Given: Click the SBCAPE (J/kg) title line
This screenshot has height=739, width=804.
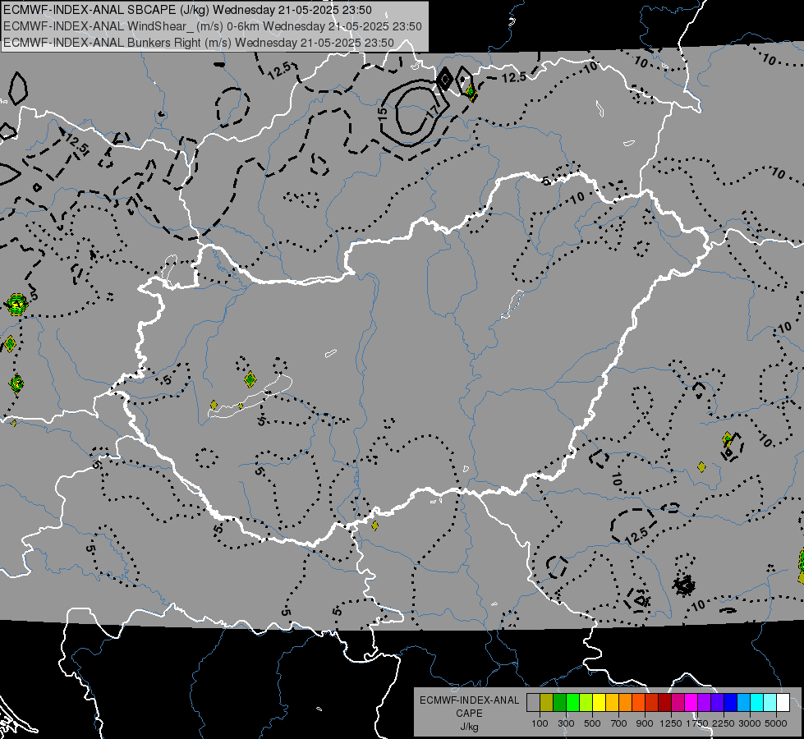Looking at the screenshot, I should tap(188, 10).
